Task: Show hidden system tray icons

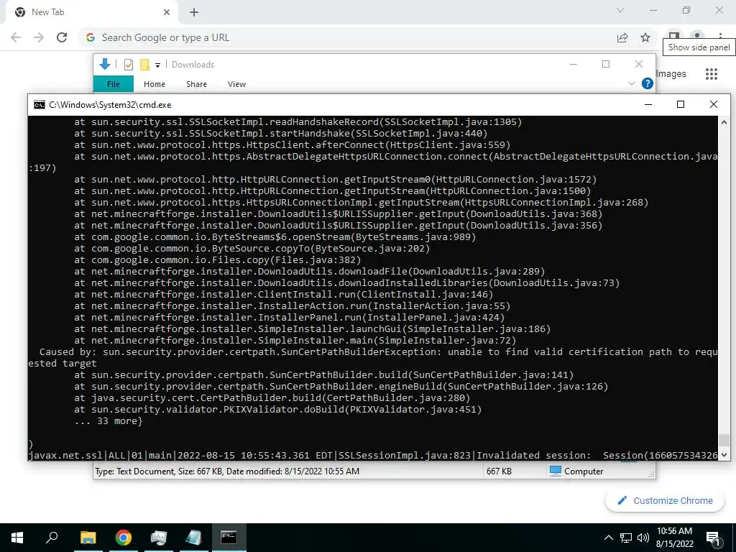Action: coord(608,538)
